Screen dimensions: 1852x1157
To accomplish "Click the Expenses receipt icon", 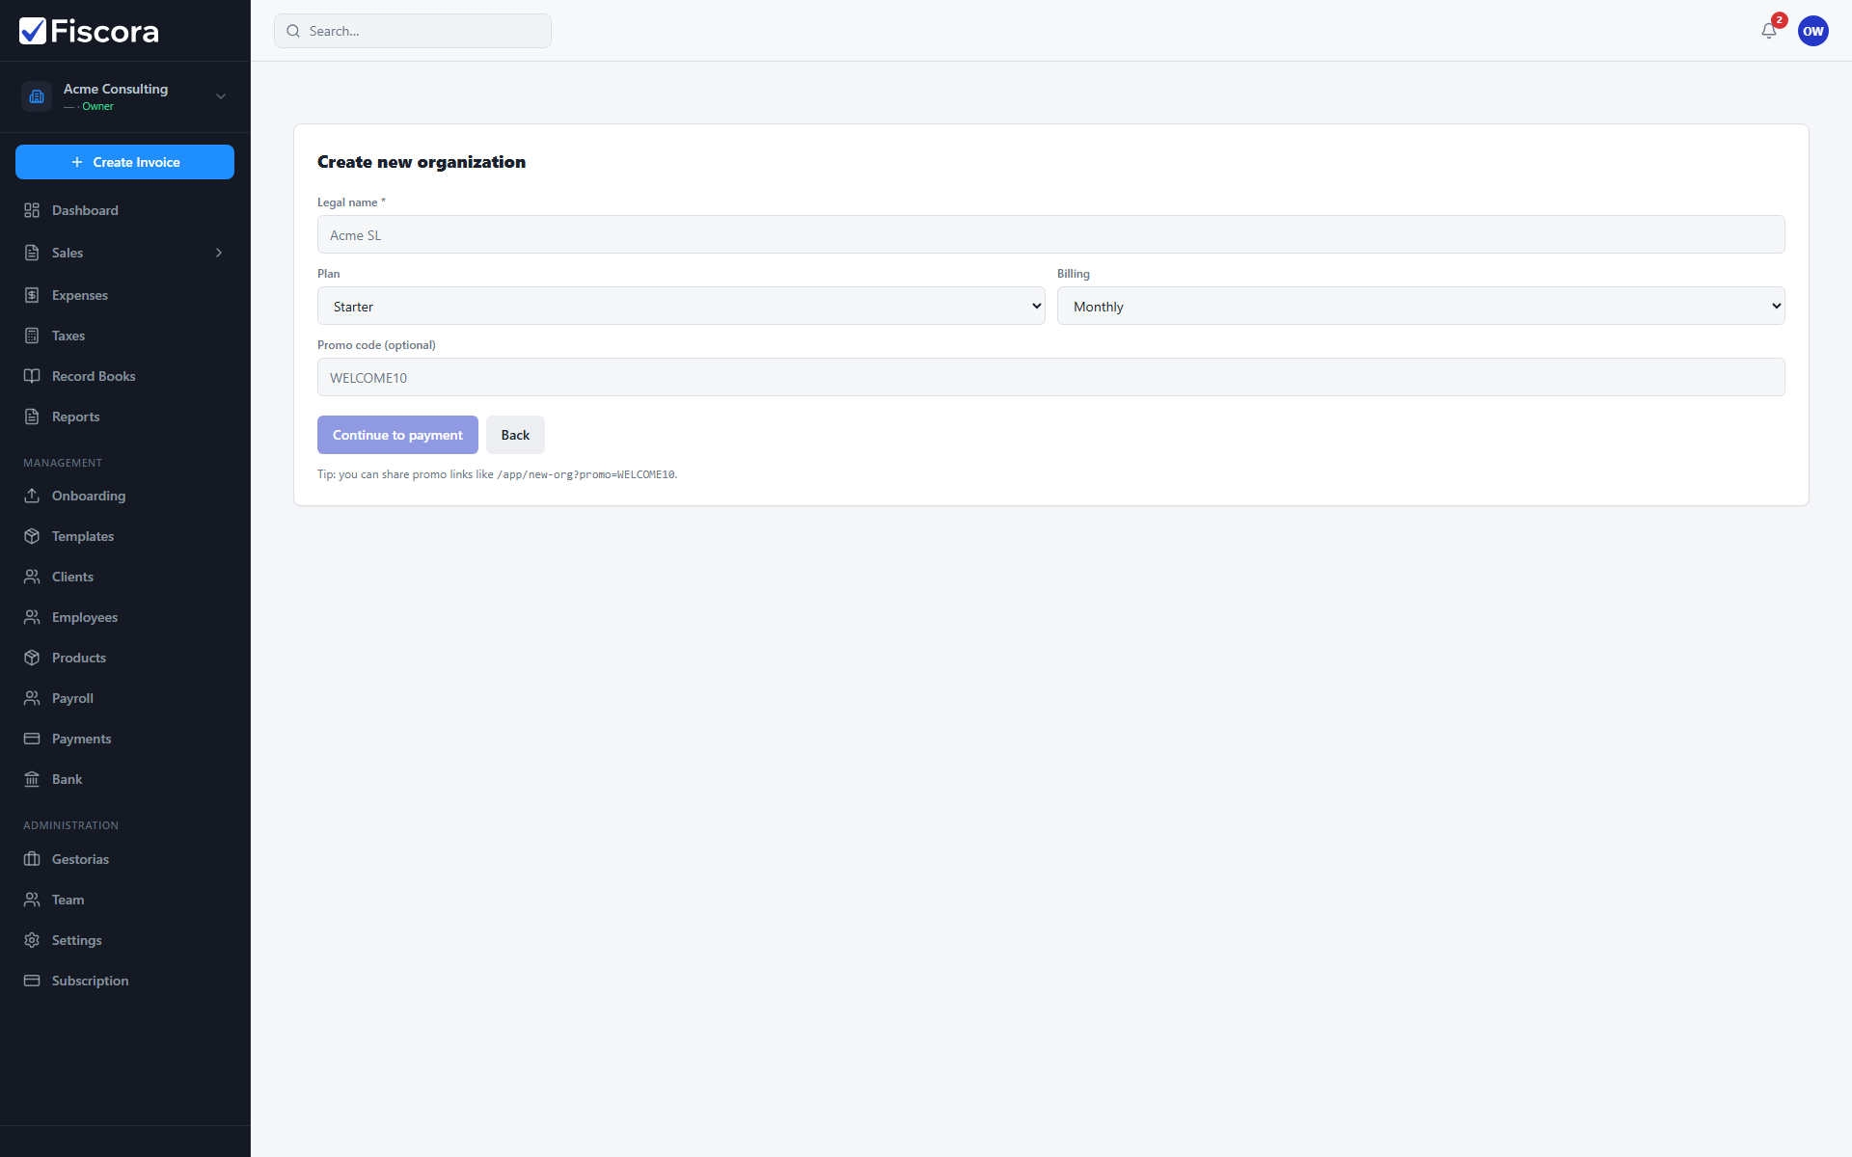I will tap(32, 295).
